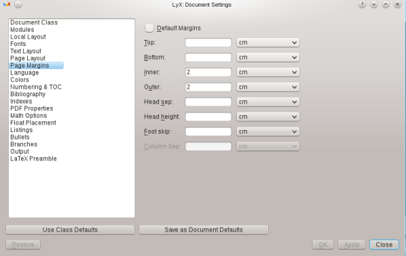406x256 pixels.
Task: Click in the Head height field
Action: [208, 116]
